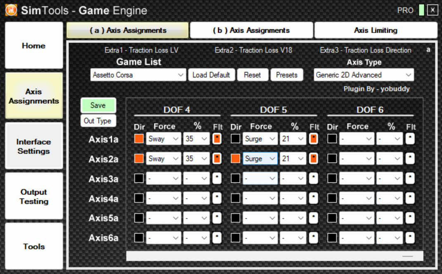This screenshot has width=442, height=274.
Task: Open the Presets button
Action: [x=287, y=75]
